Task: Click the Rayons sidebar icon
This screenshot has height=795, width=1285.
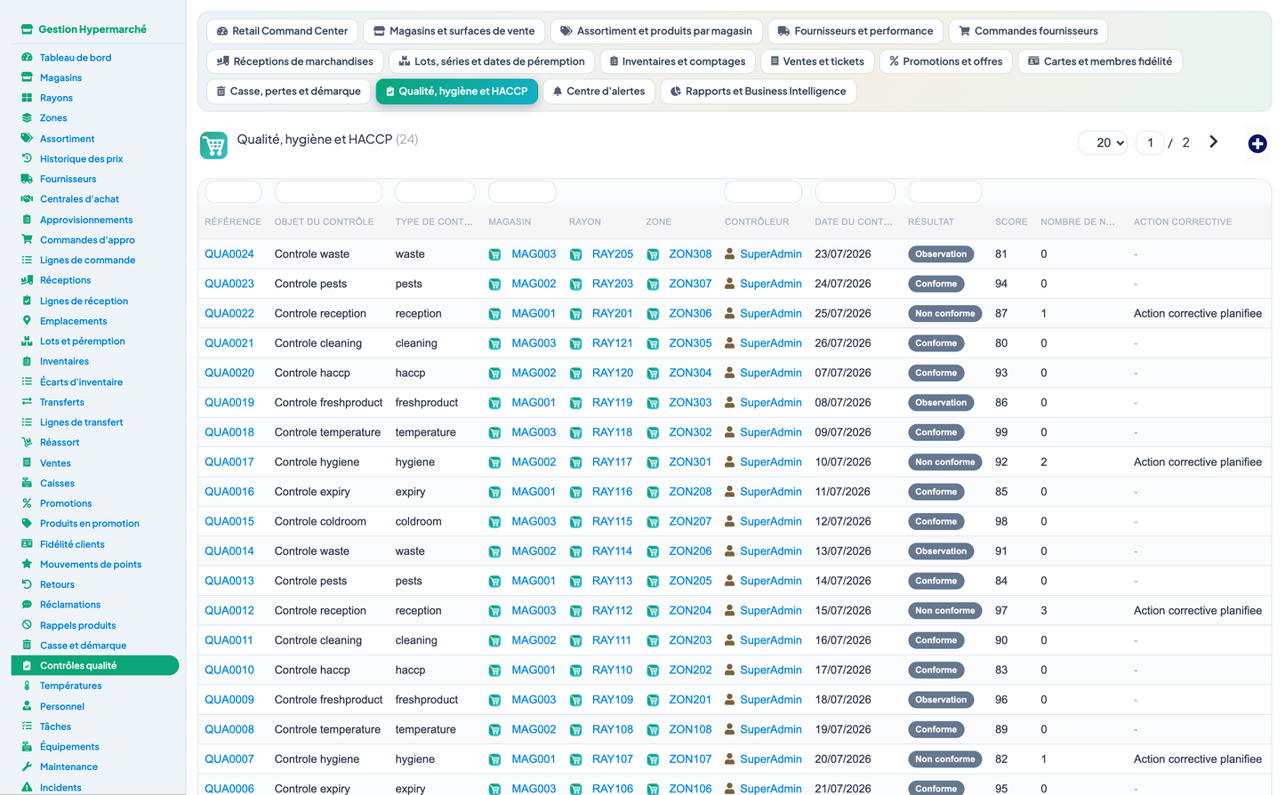Action: click(x=27, y=98)
